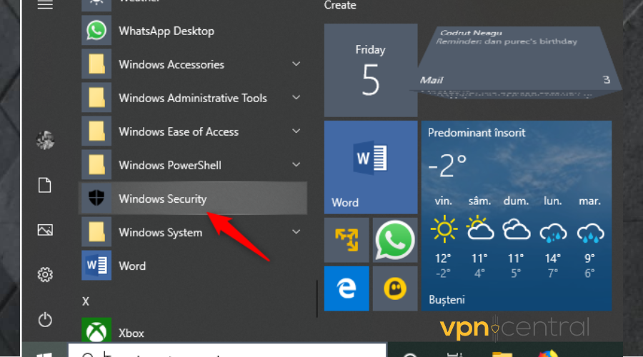Click the Windows Ease of Access label
The image size is (643, 357).
point(179,131)
